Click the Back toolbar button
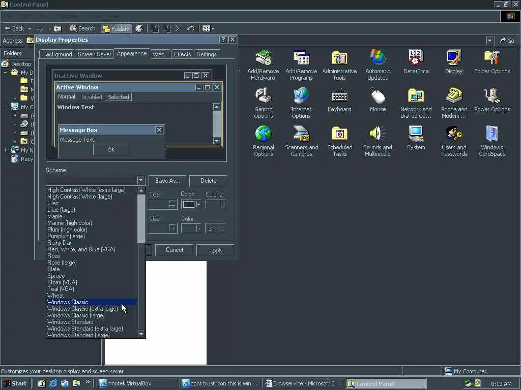The image size is (521, 390). (14, 28)
